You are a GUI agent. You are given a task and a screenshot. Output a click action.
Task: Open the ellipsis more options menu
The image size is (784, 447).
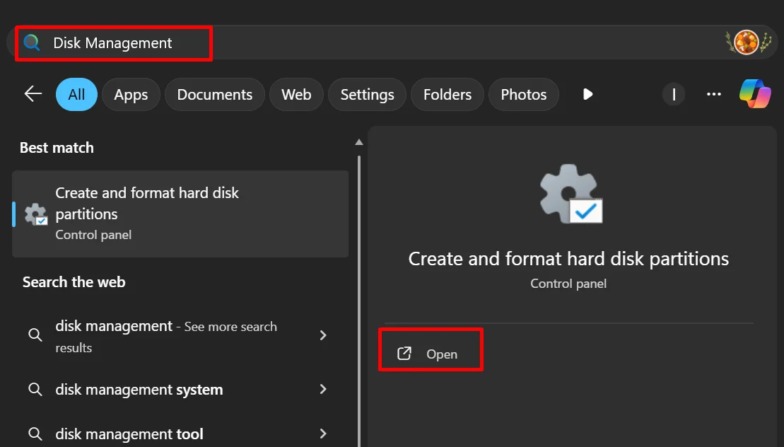point(713,94)
